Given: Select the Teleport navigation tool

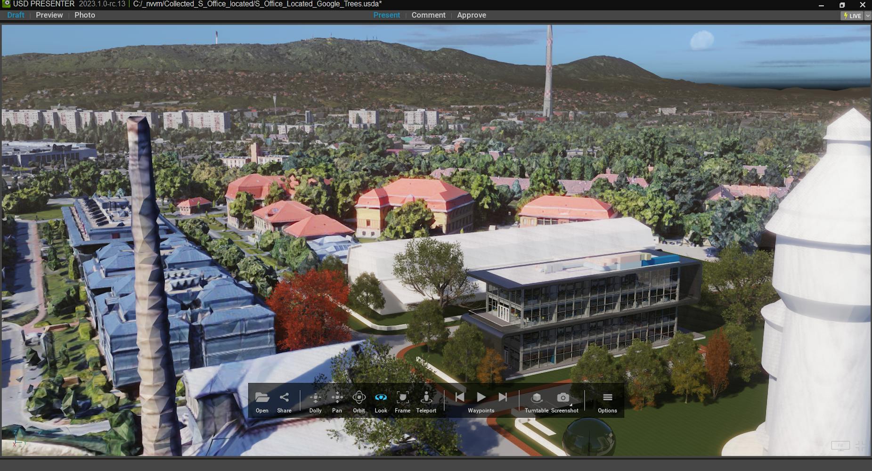Looking at the screenshot, I should tap(426, 398).
